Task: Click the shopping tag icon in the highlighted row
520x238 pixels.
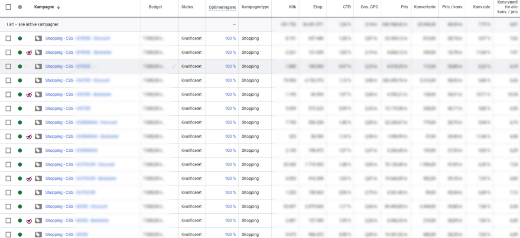Action: tap(38, 66)
